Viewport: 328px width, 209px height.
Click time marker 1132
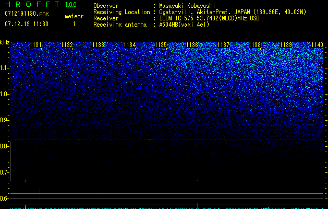pyautogui.click(x=67, y=45)
